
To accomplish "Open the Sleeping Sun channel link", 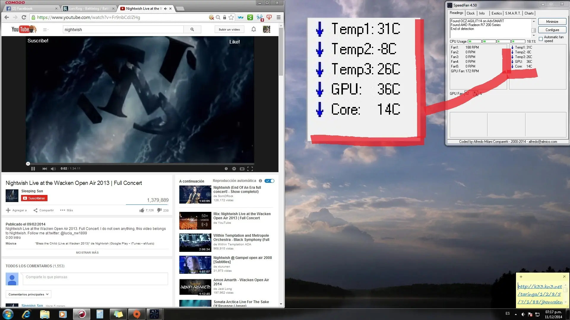I will coord(32,191).
